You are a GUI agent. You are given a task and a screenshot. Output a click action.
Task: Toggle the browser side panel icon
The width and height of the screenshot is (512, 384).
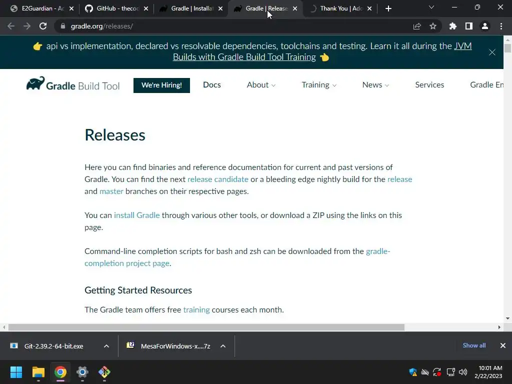(x=469, y=26)
